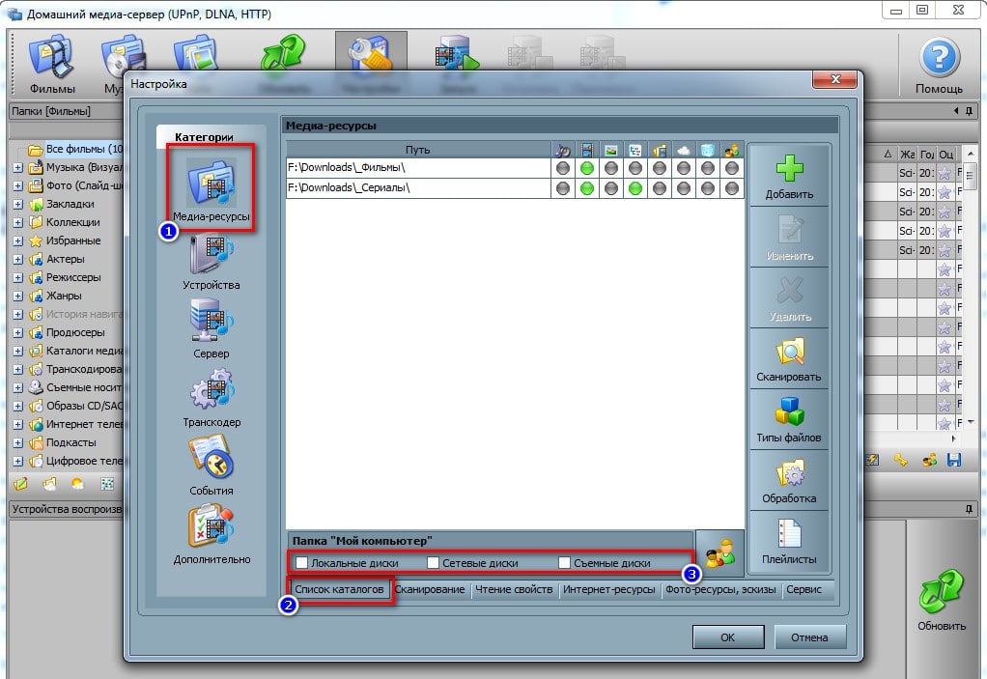Confirm settings with the OK button

click(x=727, y=637)
